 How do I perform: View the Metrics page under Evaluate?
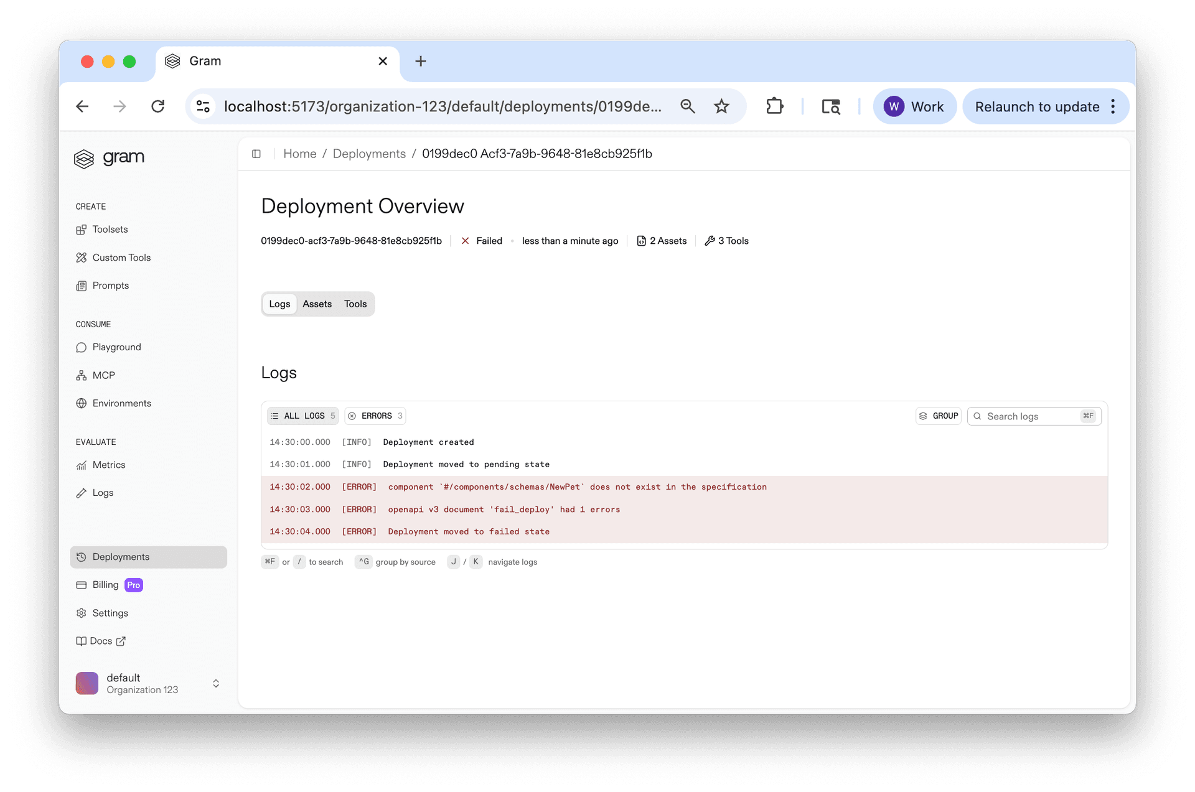[x=108, y=464]
